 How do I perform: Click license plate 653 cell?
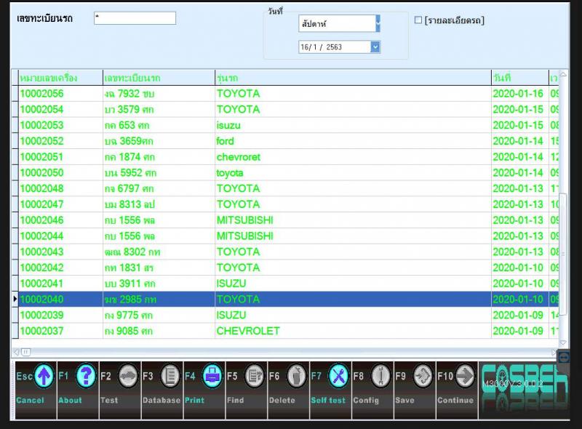(159, 126)
